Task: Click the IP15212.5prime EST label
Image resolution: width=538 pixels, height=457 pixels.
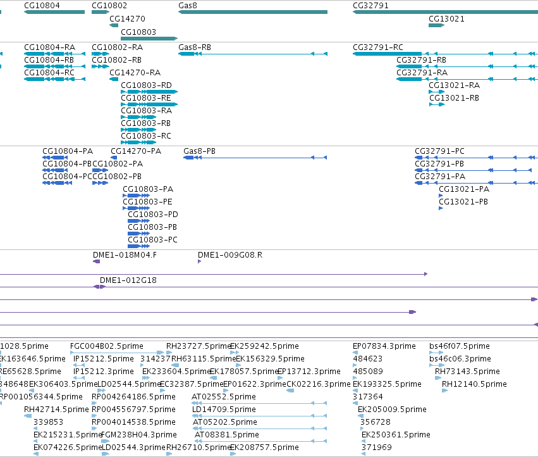Action: click(x=104, y=359)
